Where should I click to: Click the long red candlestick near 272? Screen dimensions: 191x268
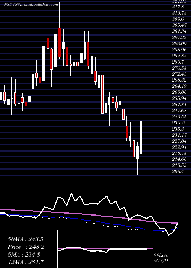point(102,94)
